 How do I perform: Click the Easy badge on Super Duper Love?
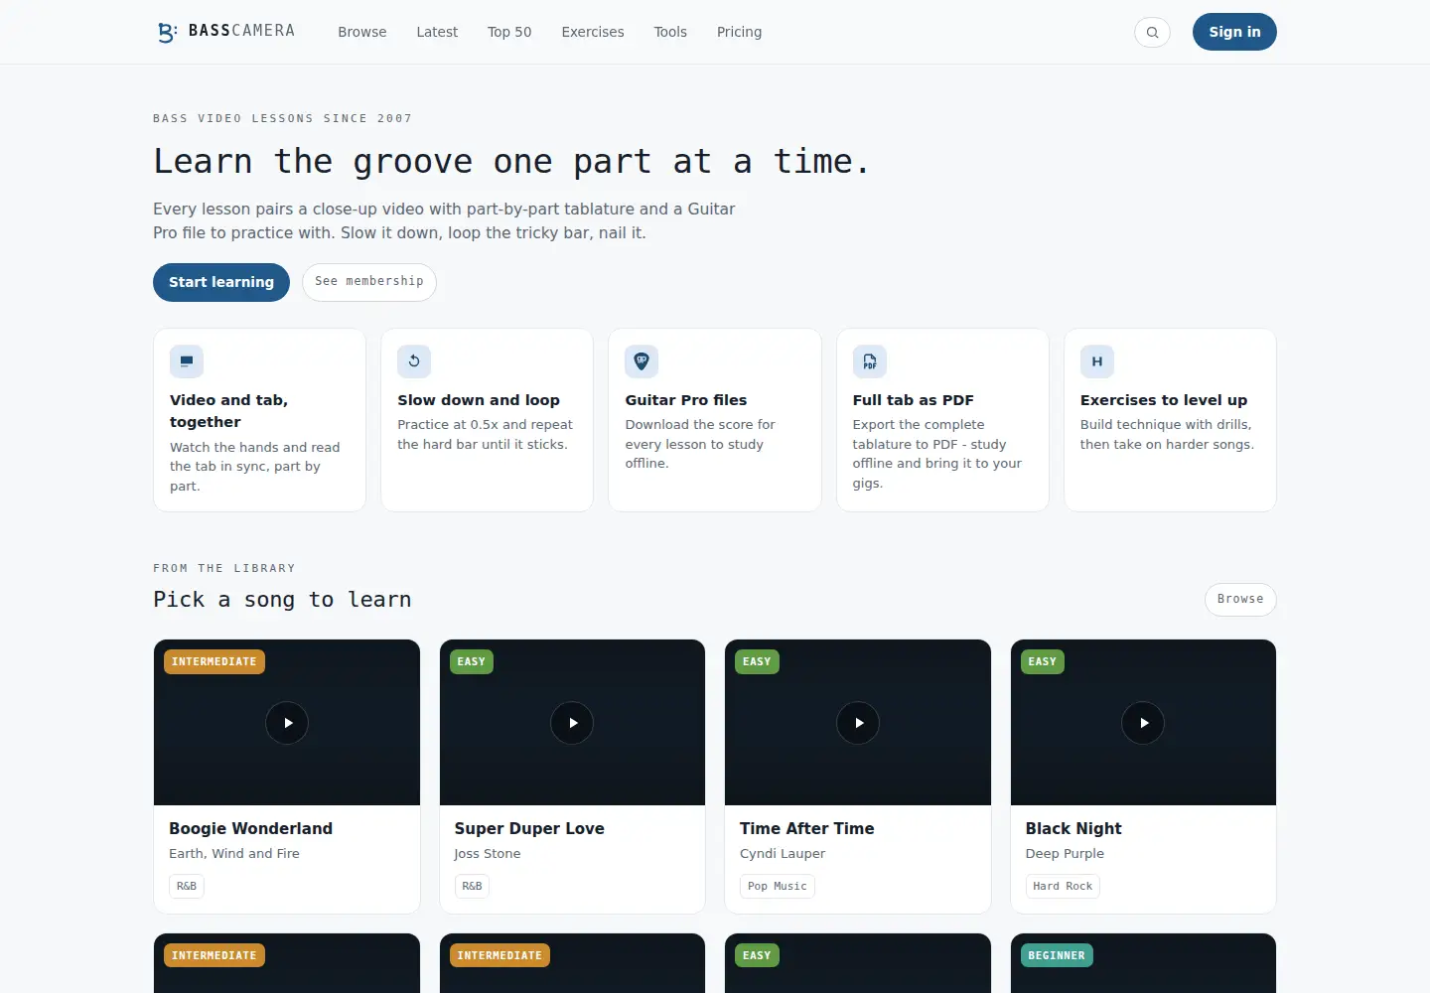coord(472,661)
